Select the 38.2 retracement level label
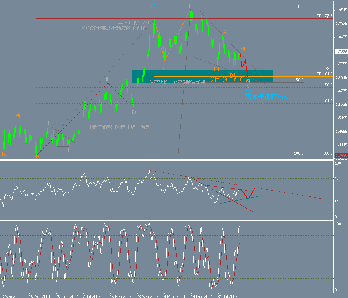The width and height of the screenshot is (348, 298). [329, 68]
